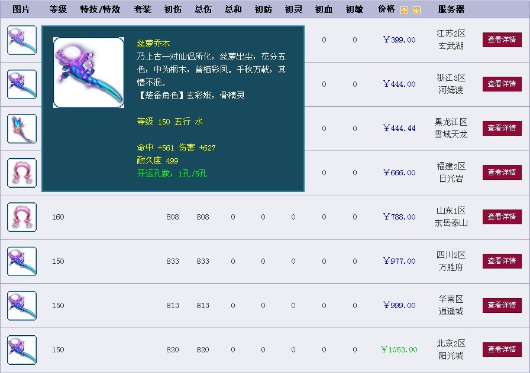View details of ¥788.00 item
This screenshot has height=373, width=530.
(x=502, y=217)
